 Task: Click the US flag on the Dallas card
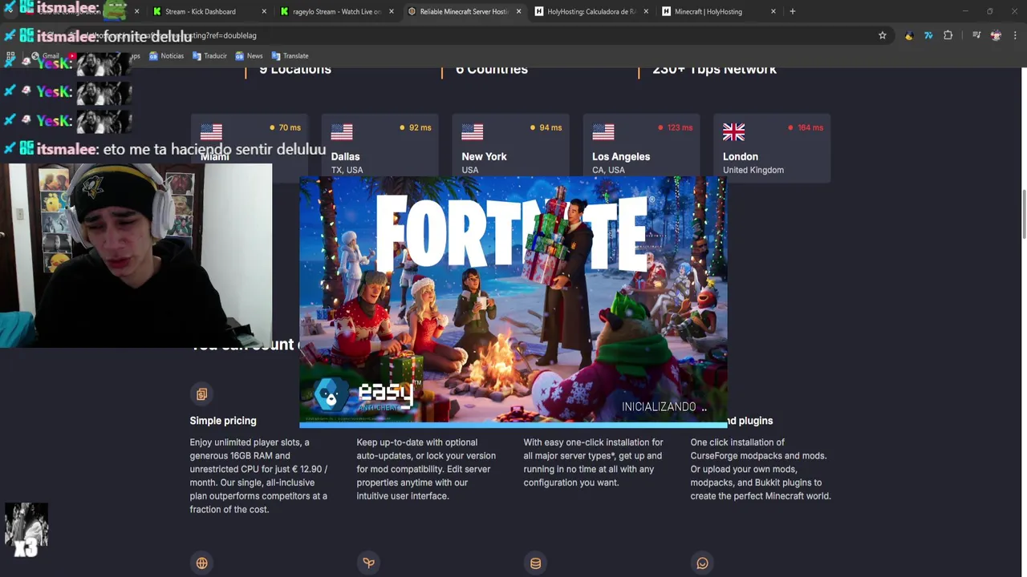click(x=342, y=131)
